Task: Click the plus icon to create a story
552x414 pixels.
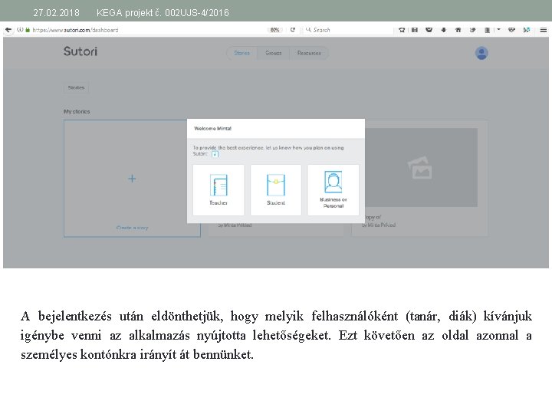Action: pos(132,179)
